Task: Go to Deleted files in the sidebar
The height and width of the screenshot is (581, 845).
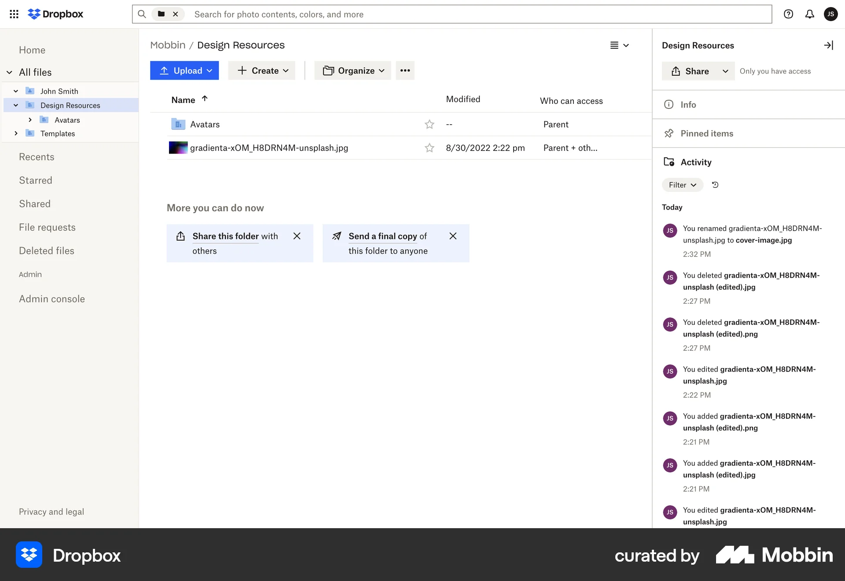Action: coord(46,250)
